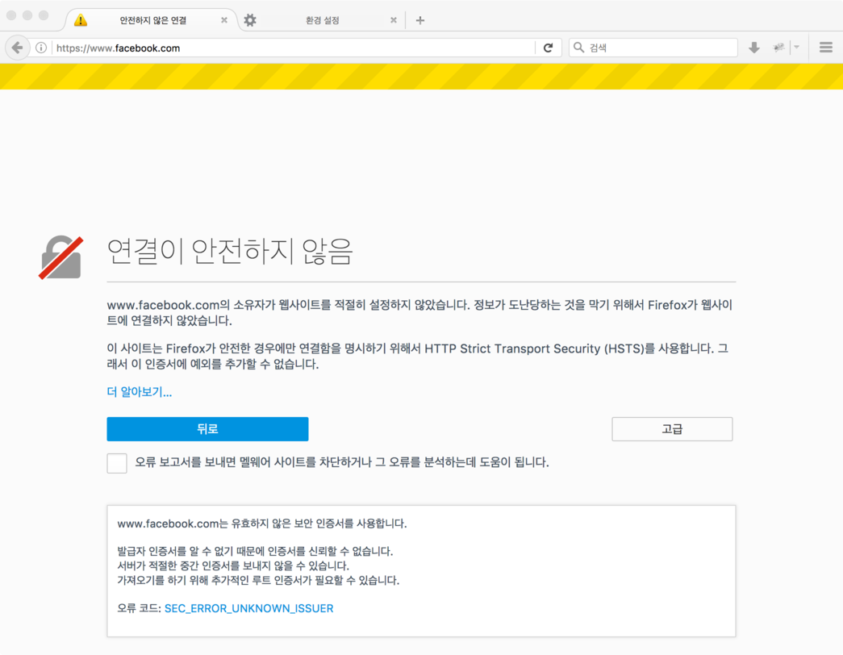The image size is (843, 655).
Task: Click the 연결이 안전하지 않음 heading
Action: [230, 251]
